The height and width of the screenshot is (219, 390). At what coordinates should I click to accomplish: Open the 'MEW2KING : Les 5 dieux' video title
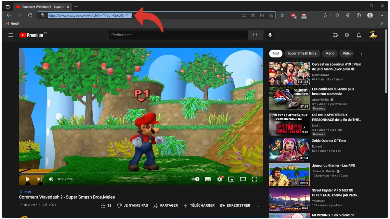coord(333,215)
